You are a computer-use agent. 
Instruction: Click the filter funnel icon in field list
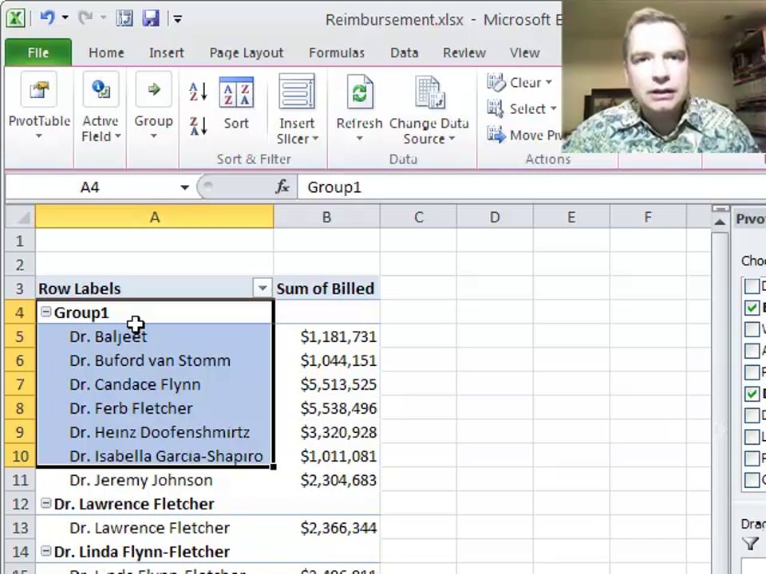coord(750,543)
